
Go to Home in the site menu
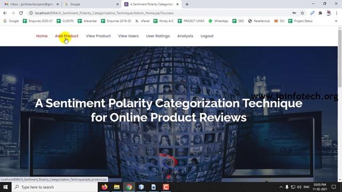coord(42,36)
